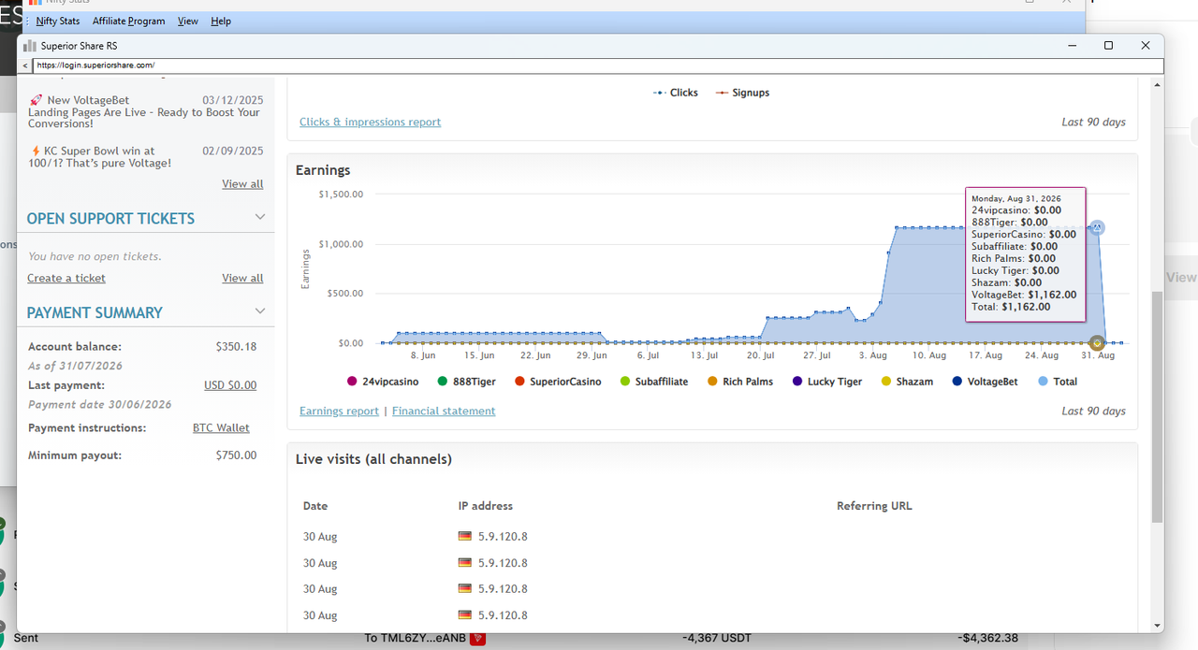The image size is (1198, 650).
Task: Click the page's vertical scrollbar thumb
Action: tap(1158, 406)
